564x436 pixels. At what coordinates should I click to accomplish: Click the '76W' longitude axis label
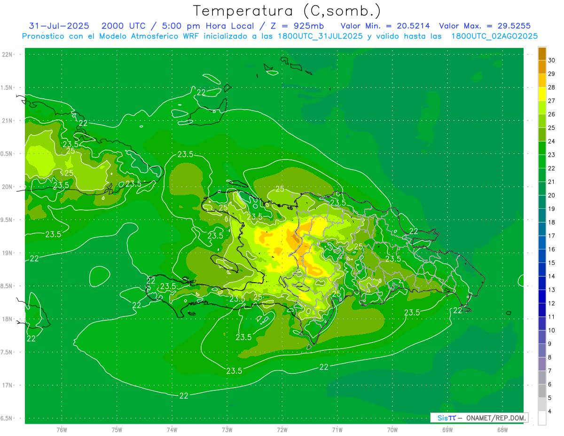tap(62, 430)
